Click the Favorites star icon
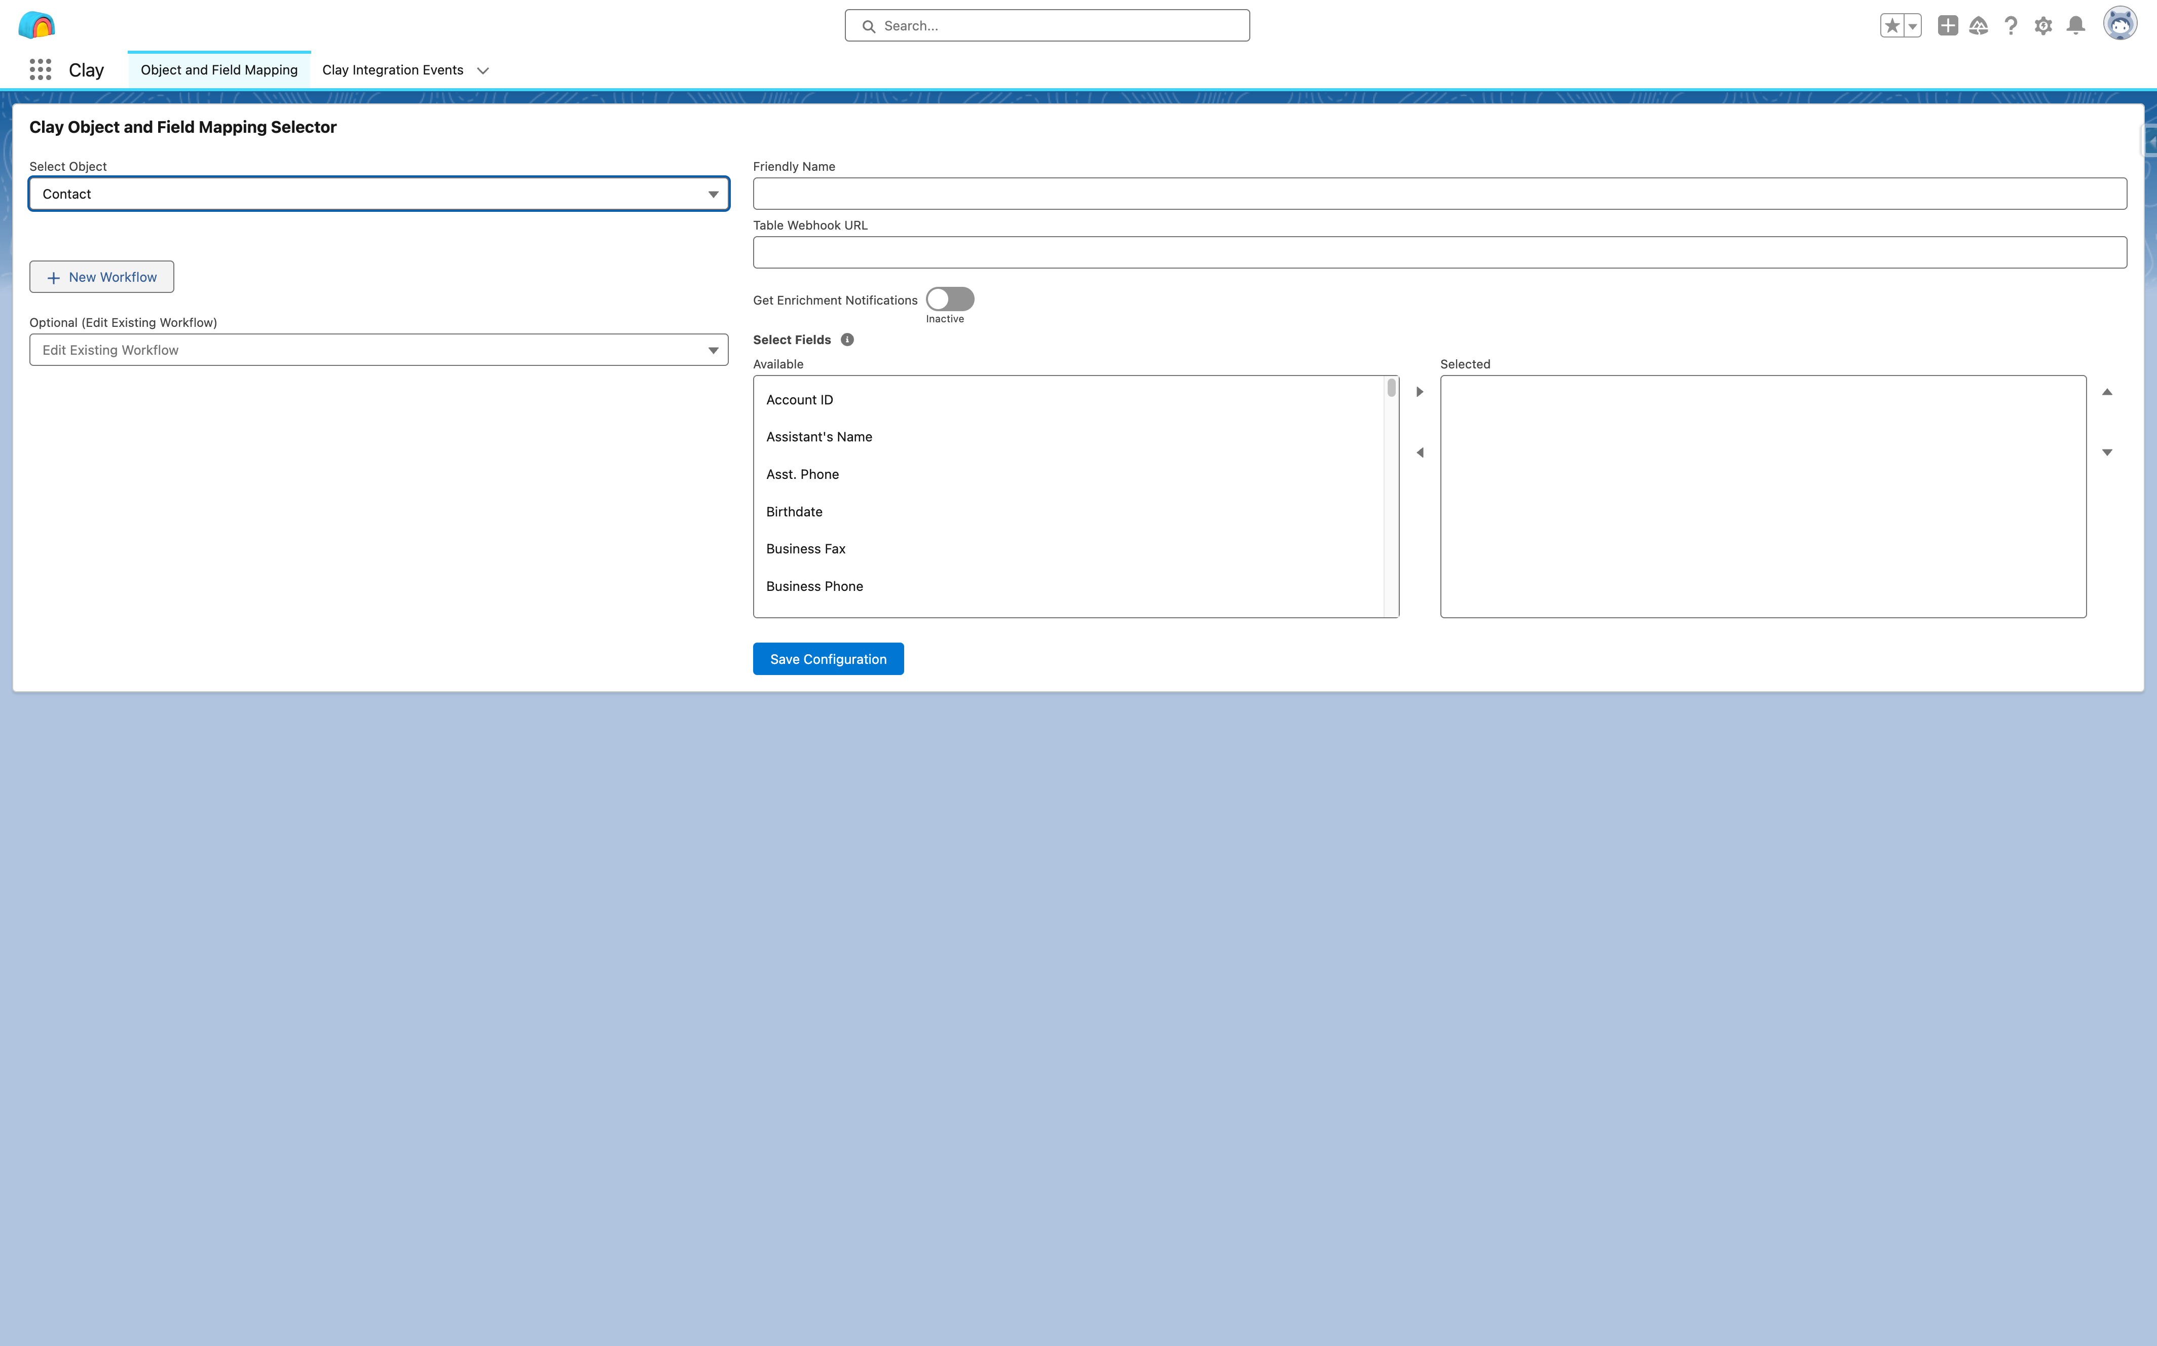2157x1346 pixels. (1892, 26)
